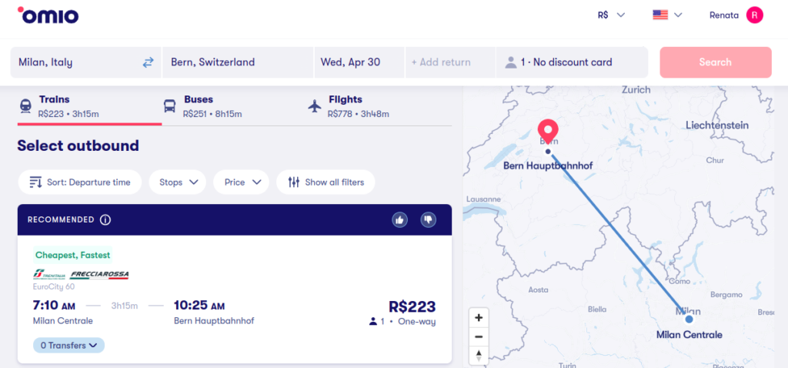Click the Bern destination map pin

[x=548, y=130]
